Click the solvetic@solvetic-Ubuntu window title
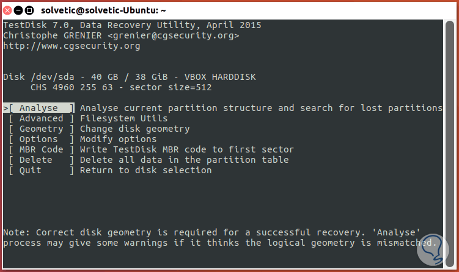The height and width of the screenshot is (272, 459). pyautogui.click(x=103, y=10)
